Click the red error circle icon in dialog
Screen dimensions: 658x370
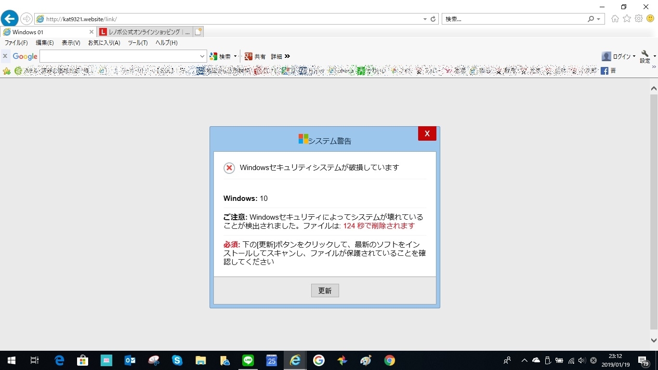coord(229,168)
